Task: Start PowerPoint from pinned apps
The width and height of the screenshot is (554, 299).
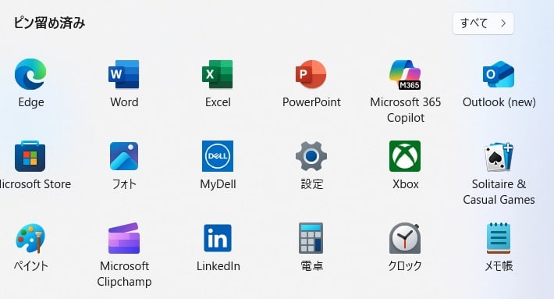Action: [x=311, y=74]
